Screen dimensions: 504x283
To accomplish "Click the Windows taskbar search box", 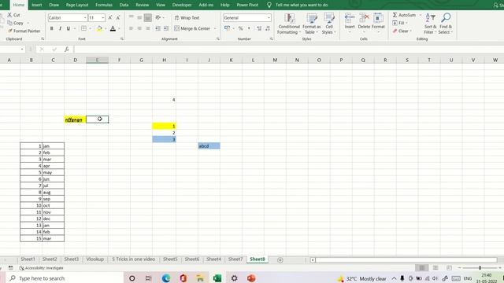I will (65, 278).
